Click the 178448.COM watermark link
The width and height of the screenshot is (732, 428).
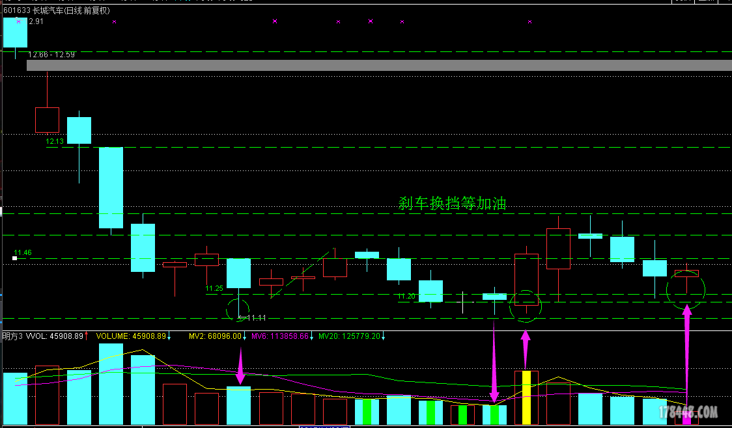(x=687, y=412)
